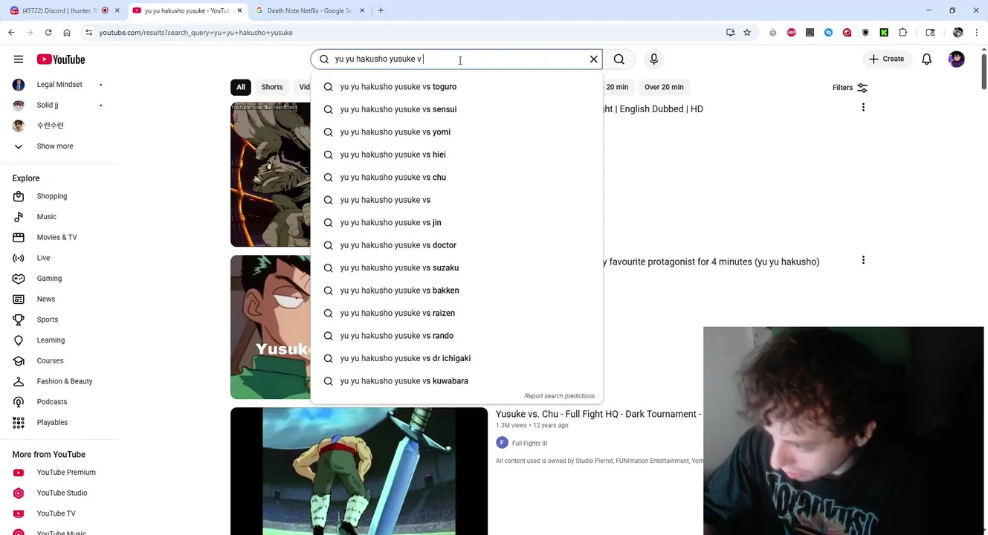Choose suggestion 'yusuke vs toguro'
The width and height of the screenshot is (988, 535).
(x=456, y=87)
